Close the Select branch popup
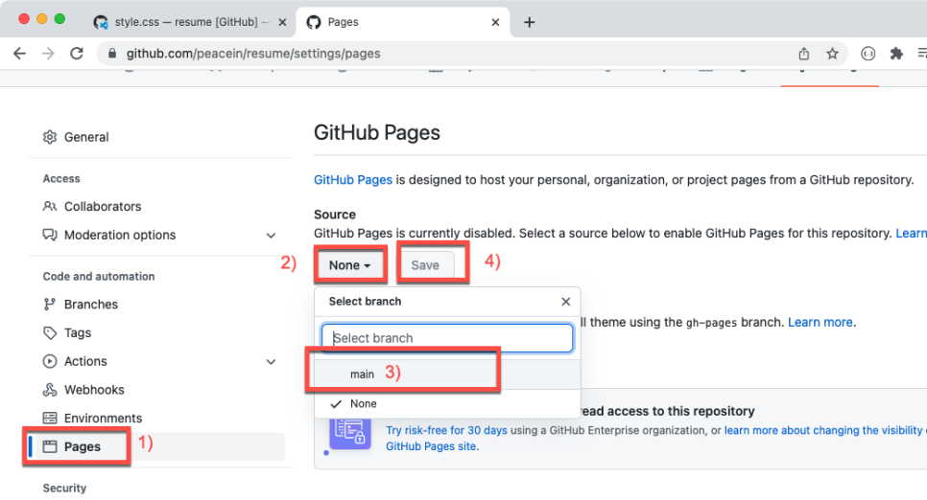This screenshot has height=500, width=927. coord(566,302)
